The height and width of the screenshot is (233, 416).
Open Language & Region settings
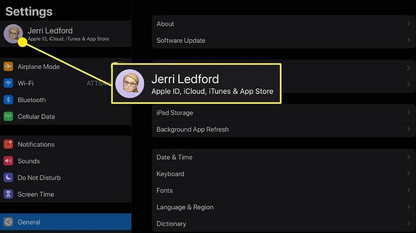coord(284,207)
